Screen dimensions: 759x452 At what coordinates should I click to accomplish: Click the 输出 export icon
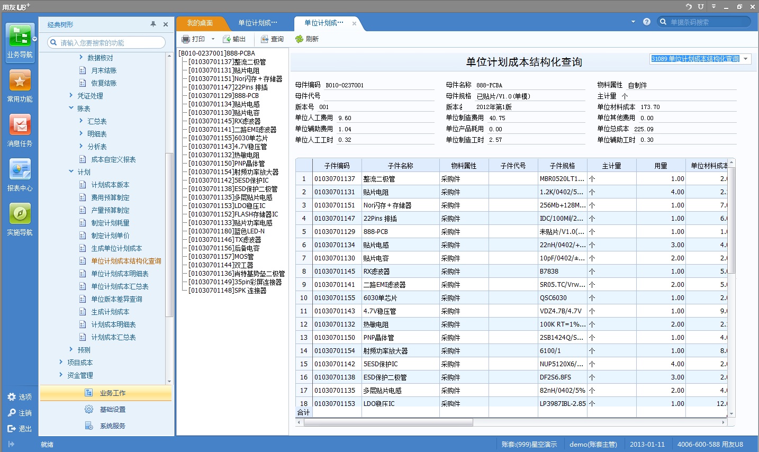tap(227, 39)
